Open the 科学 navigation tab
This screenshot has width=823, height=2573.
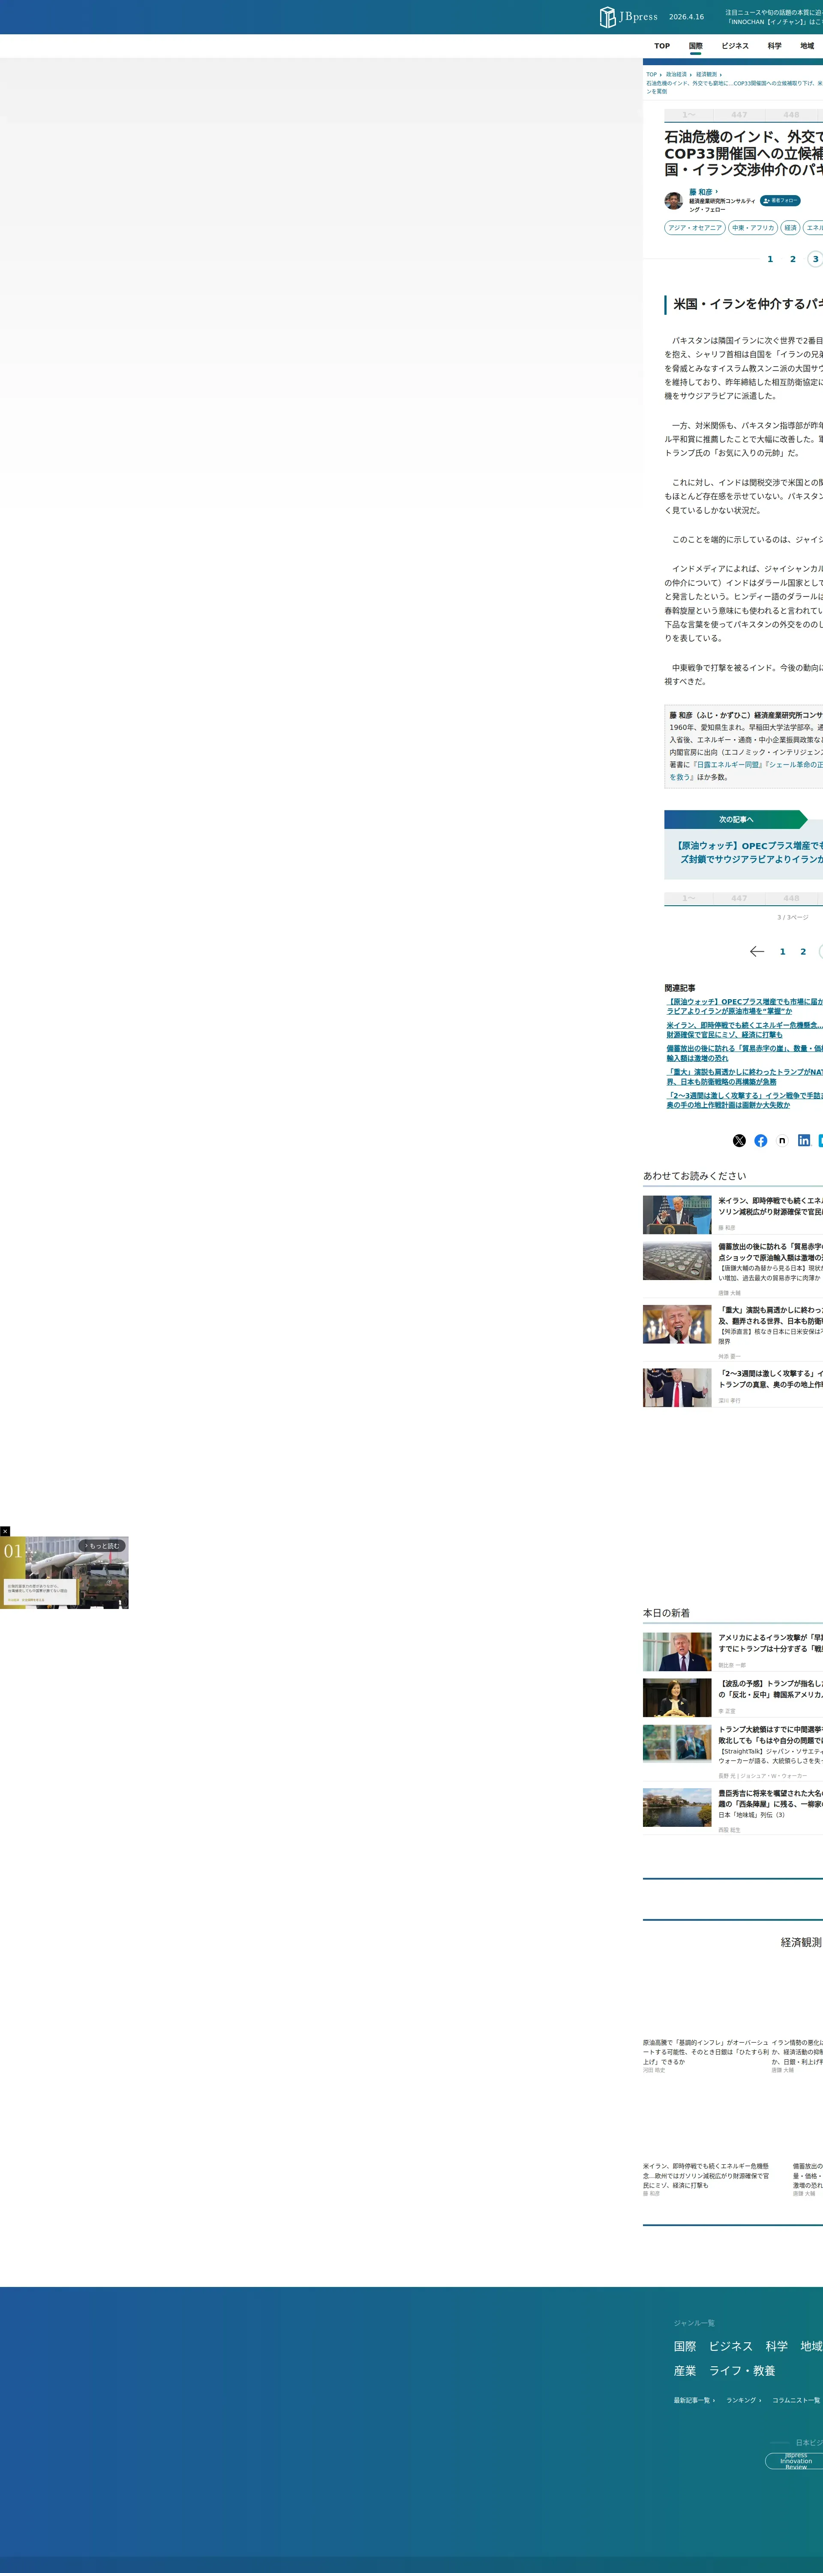coord(775,46)
